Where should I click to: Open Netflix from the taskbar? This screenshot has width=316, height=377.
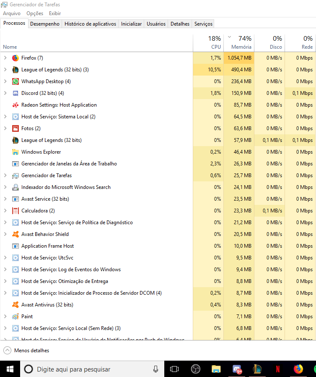(x=278, y=369)
